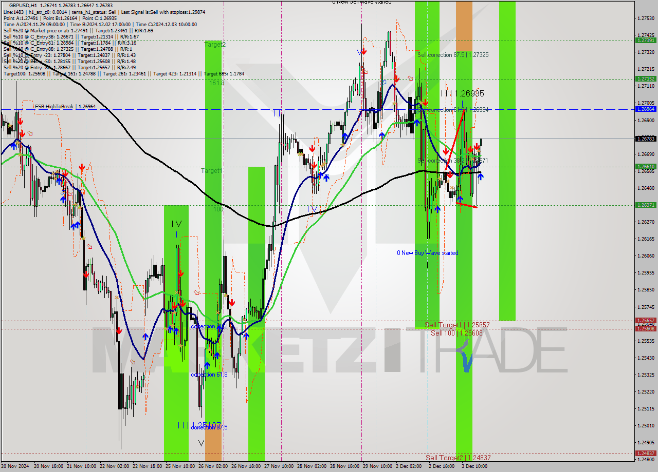Click the green 'Target2' label

tap(215, 45)
